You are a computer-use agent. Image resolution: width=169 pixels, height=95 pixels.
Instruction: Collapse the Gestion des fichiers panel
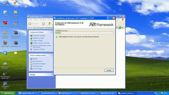[52, 32]
